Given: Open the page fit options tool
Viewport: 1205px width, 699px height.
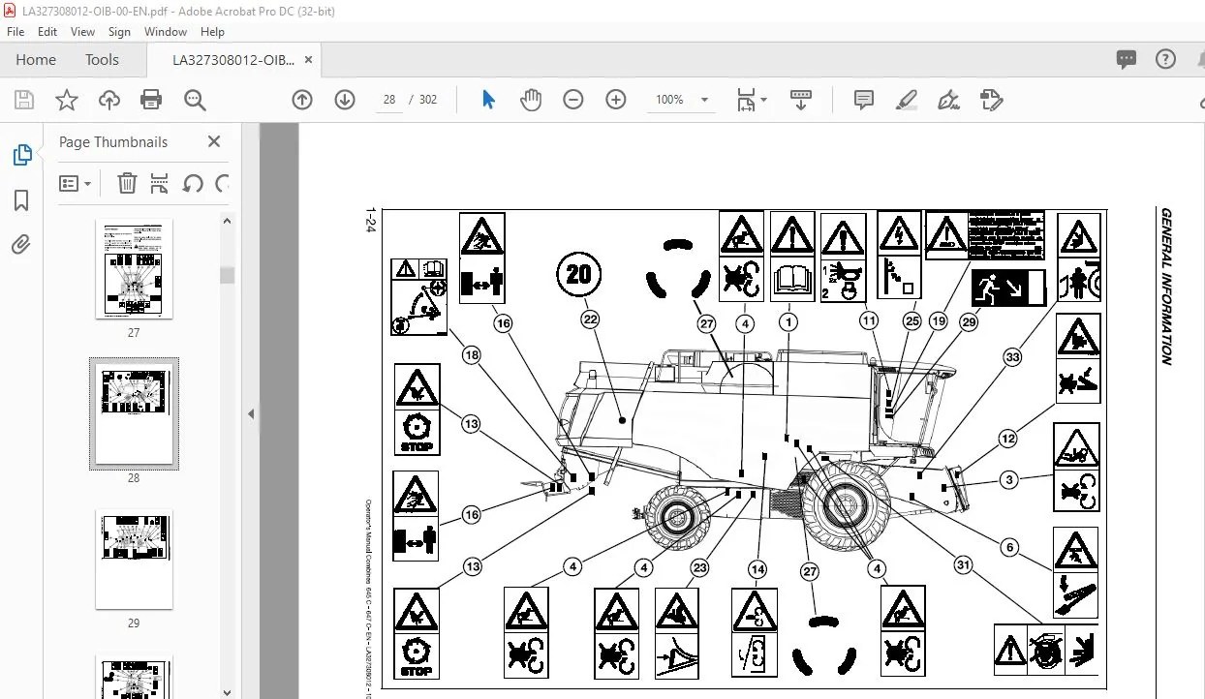Looking at the screenshot, I should [x=746, y=100].
